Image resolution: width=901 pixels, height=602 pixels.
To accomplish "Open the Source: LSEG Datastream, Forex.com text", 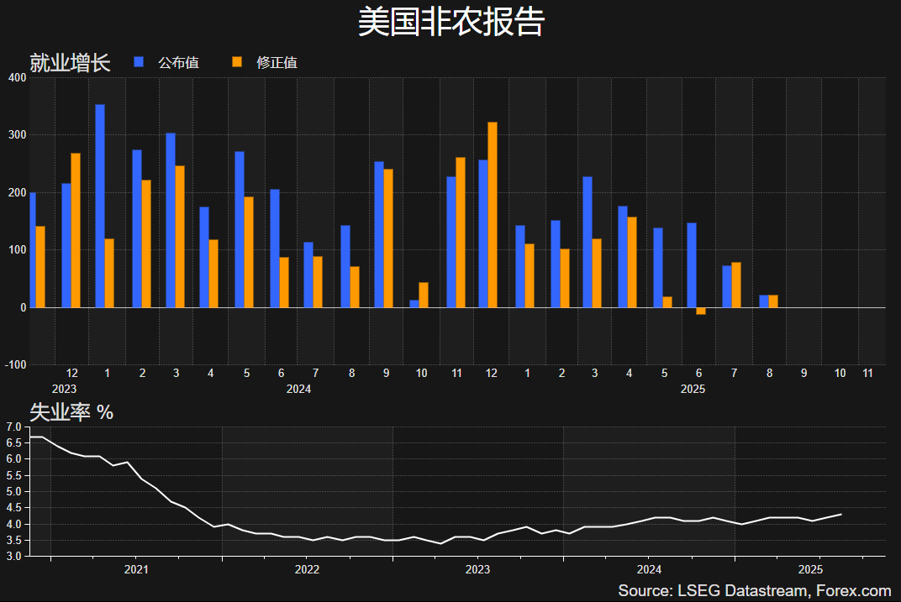I will (754, 591).
